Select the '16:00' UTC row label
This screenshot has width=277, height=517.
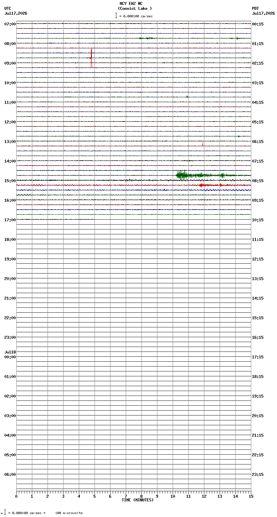click(x=10, y=200)
